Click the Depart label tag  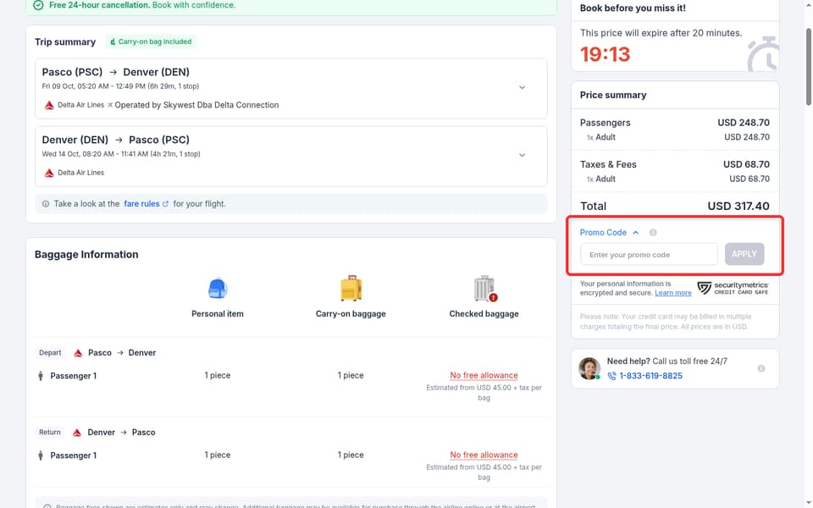tap(50, 352)
